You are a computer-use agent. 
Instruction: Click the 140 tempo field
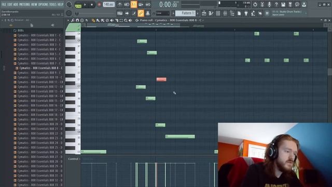(108, 4)
